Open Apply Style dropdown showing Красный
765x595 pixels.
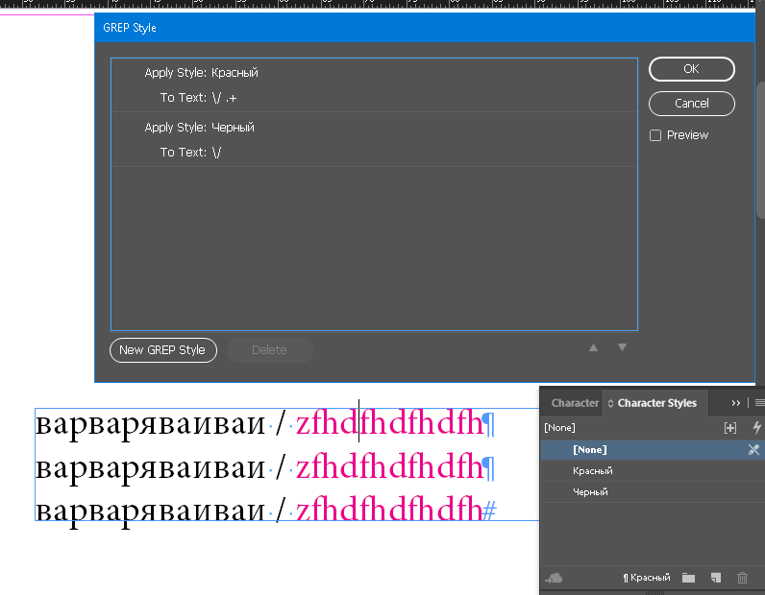point(234,73)
